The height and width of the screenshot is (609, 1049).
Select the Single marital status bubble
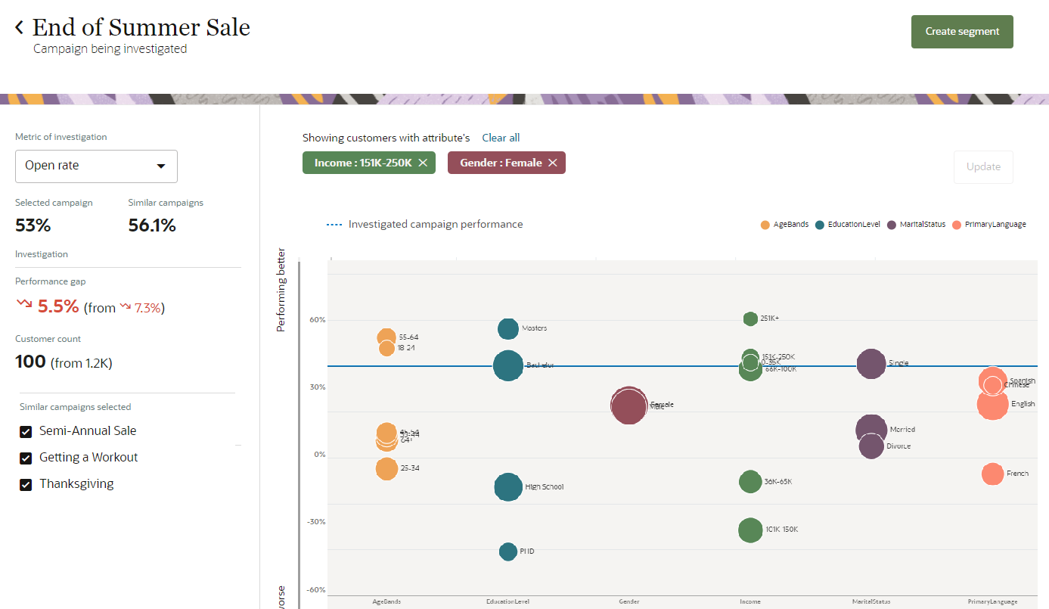pos(871,364)
